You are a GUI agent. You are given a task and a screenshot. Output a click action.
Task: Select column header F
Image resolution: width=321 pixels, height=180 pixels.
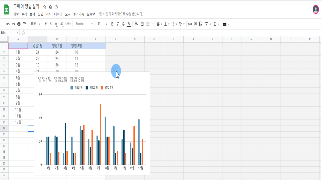[x=115, y=39]
